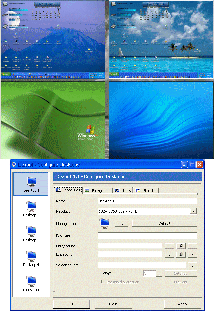The height and width of the screenshot is (311, 214).
Task: Click the Delay value field
Action: click(150, 273)
